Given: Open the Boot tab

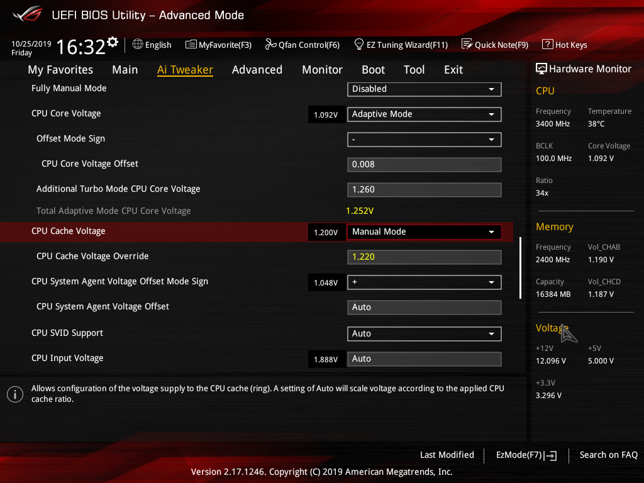Looking at the screenshot, I should pyautogui.click(x=374, y=70).
